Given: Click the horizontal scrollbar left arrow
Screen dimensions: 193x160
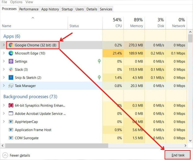Looking at the screenshot, I should (3, 146).
